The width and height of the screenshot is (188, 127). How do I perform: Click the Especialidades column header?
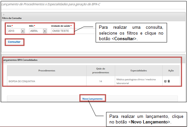coord(139,71)
